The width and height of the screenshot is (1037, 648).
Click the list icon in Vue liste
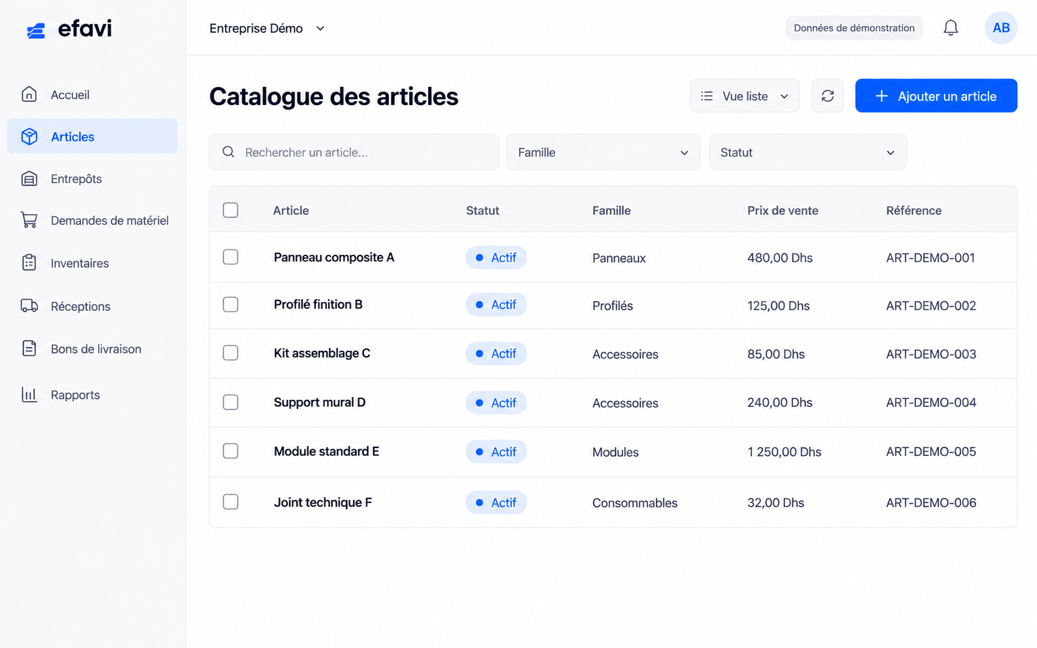pos(707,96)
